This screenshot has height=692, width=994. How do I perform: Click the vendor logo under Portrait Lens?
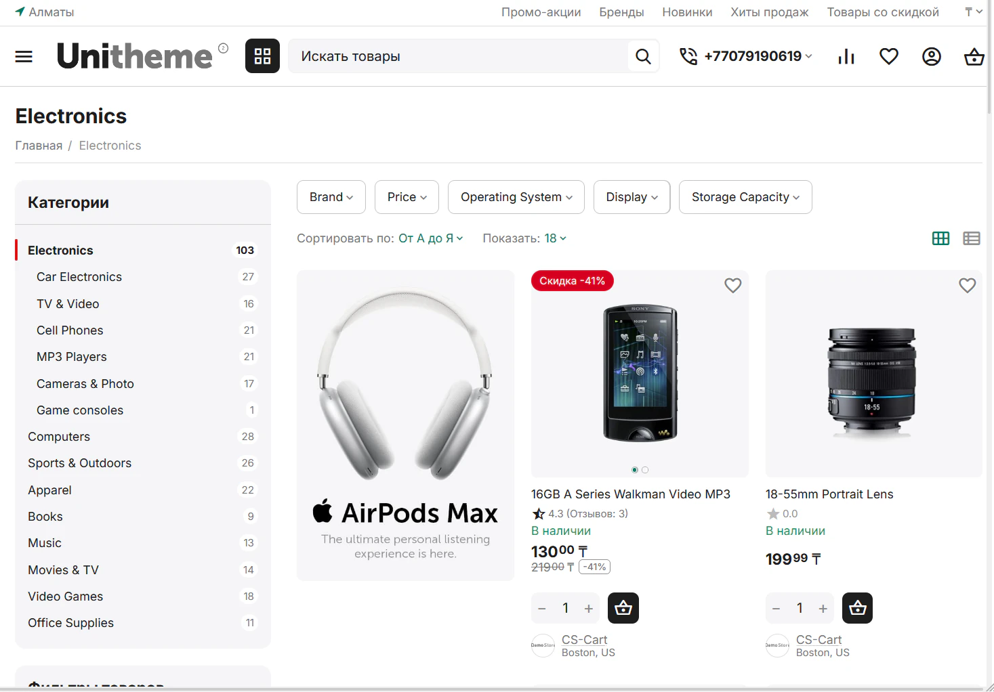click(x=777, y=646)
